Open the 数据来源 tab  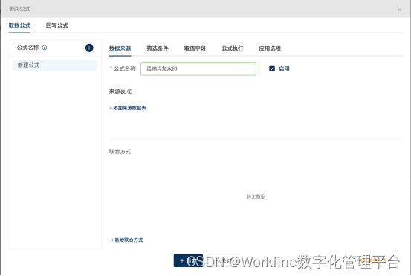click(x=120, y=48)
